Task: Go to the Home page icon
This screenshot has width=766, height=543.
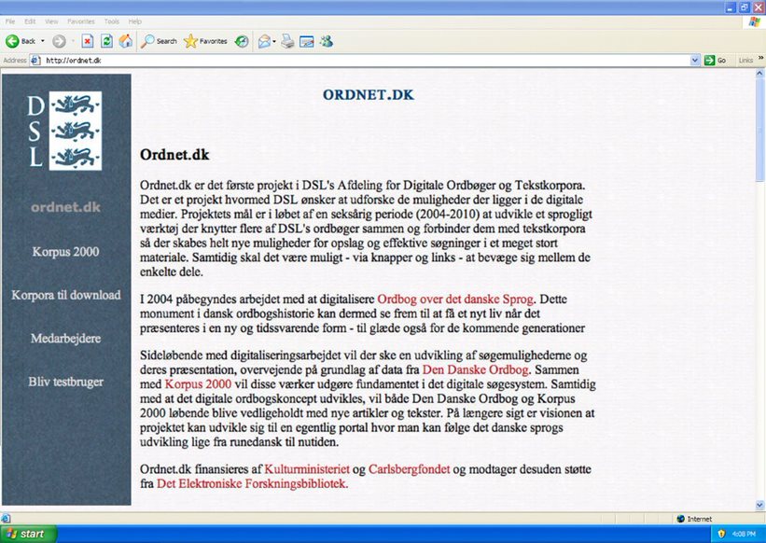Action: click(x=126, y=41)
